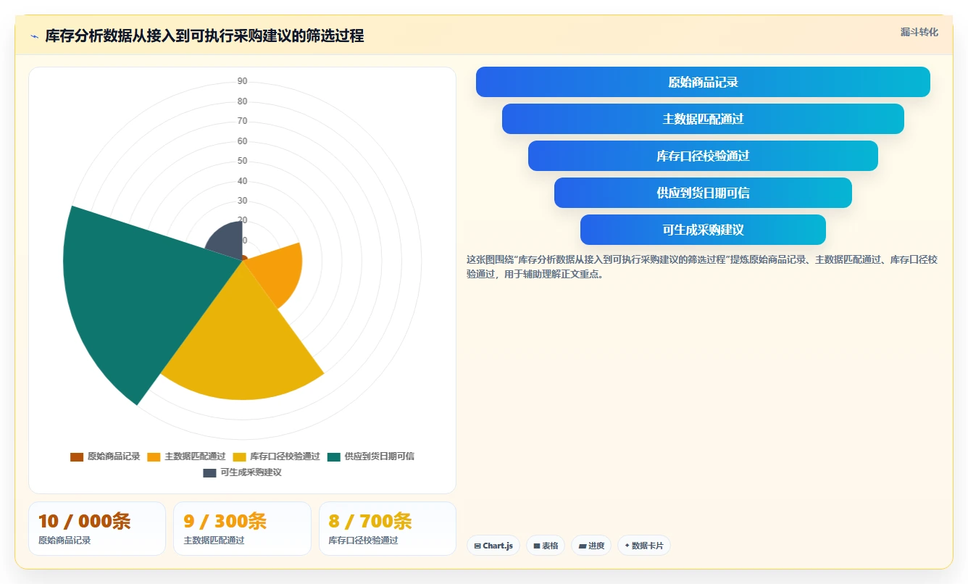Select the 可生成采购建议 funnel bar
968x584 pixels.
pos(703,230)
